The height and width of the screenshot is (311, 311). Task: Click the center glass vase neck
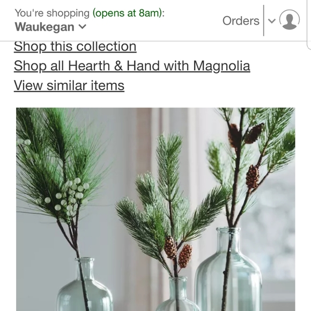(x=178, y=288)
